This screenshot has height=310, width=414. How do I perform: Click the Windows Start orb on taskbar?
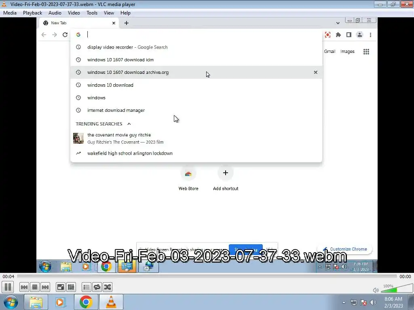tap(11, 302)
